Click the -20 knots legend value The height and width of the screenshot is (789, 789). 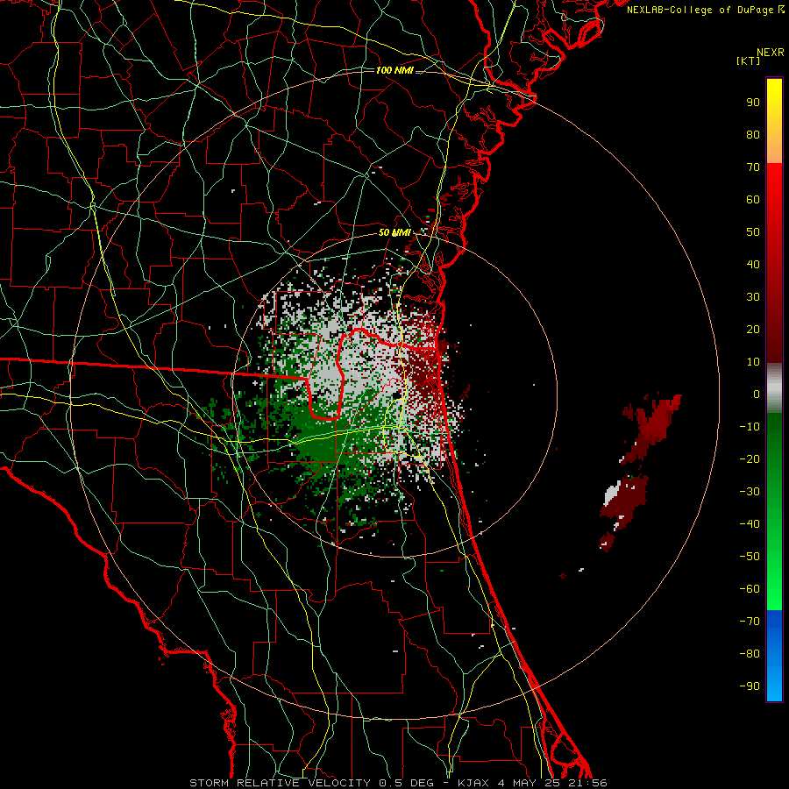pos(750,459)
